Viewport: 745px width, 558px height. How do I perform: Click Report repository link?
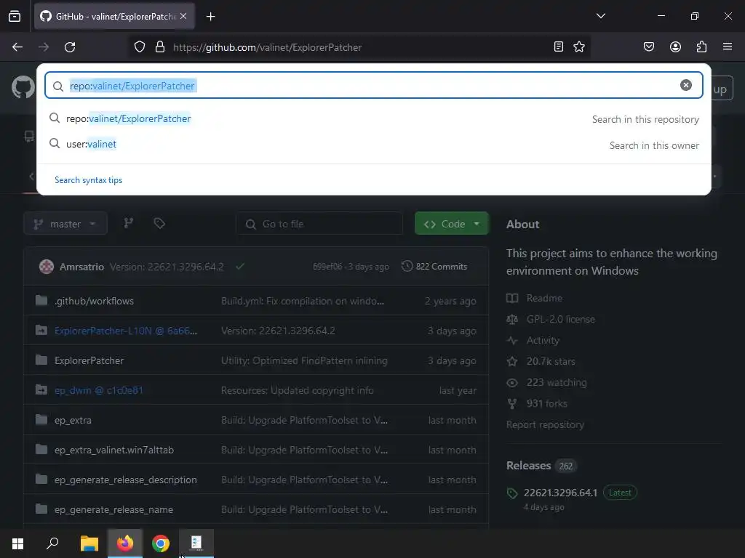(x=545, y=424)
